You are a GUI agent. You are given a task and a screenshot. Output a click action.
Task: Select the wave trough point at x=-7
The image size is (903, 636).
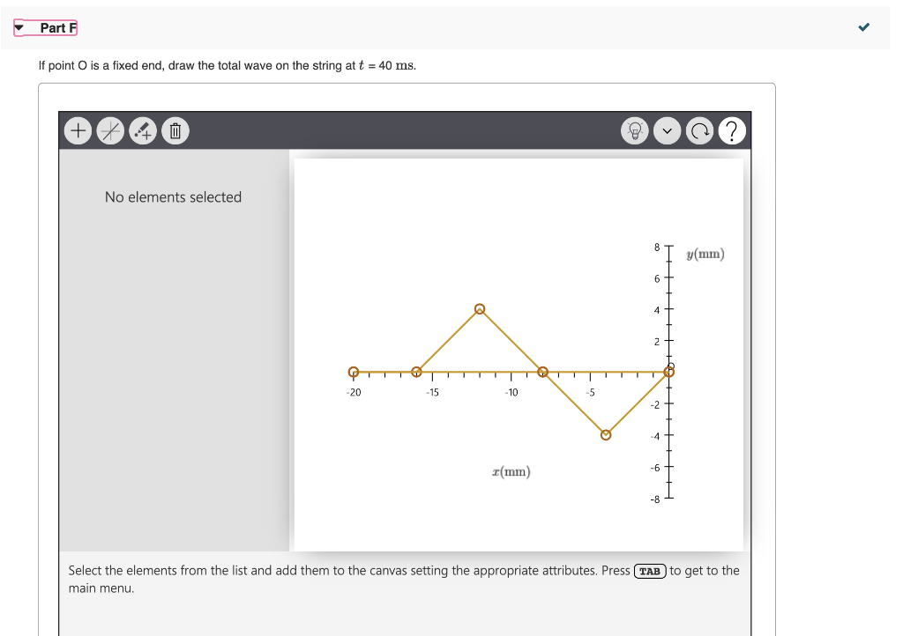click(x=605, y=433)
